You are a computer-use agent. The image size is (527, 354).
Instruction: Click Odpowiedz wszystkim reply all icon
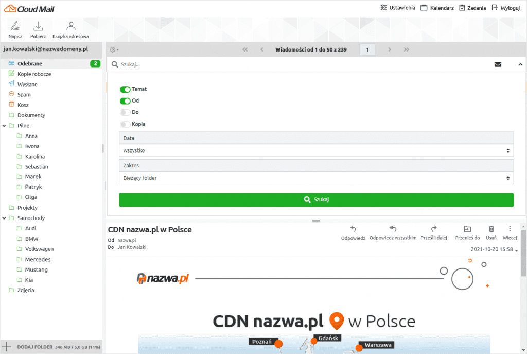click(x=393, y=232)
